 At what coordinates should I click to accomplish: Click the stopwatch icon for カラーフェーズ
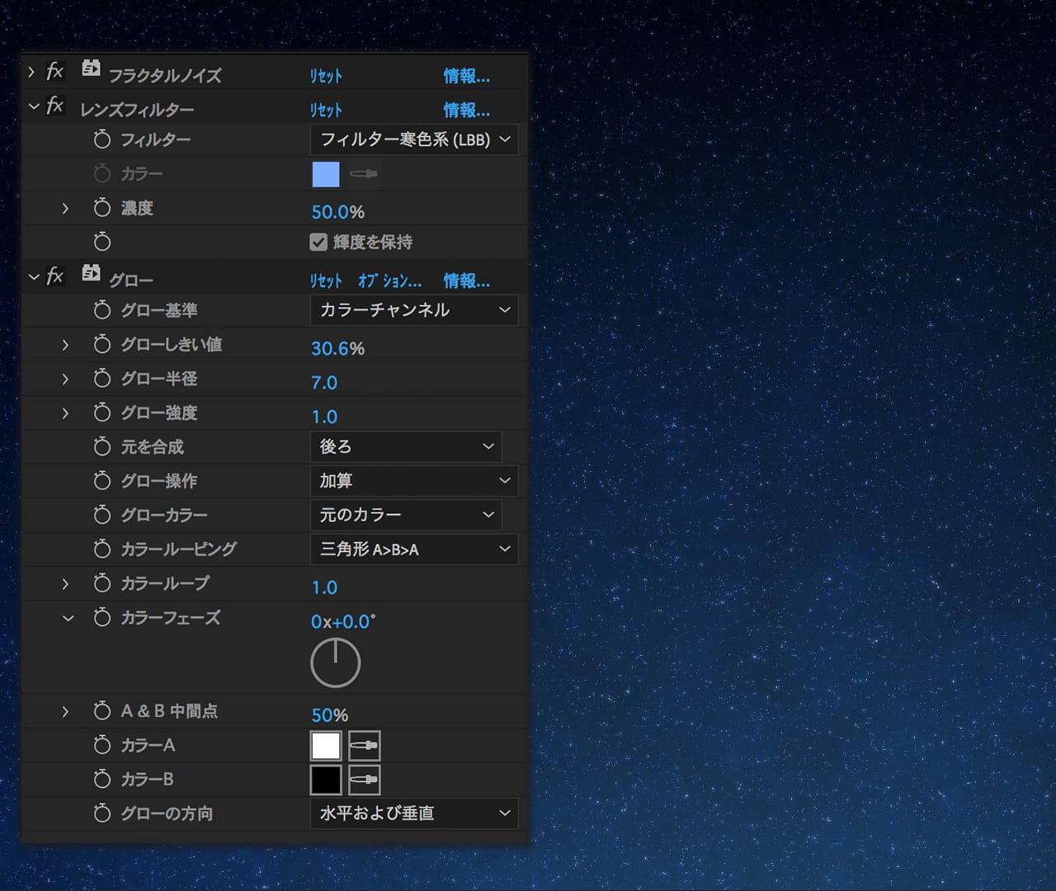[x=102, y=617]
